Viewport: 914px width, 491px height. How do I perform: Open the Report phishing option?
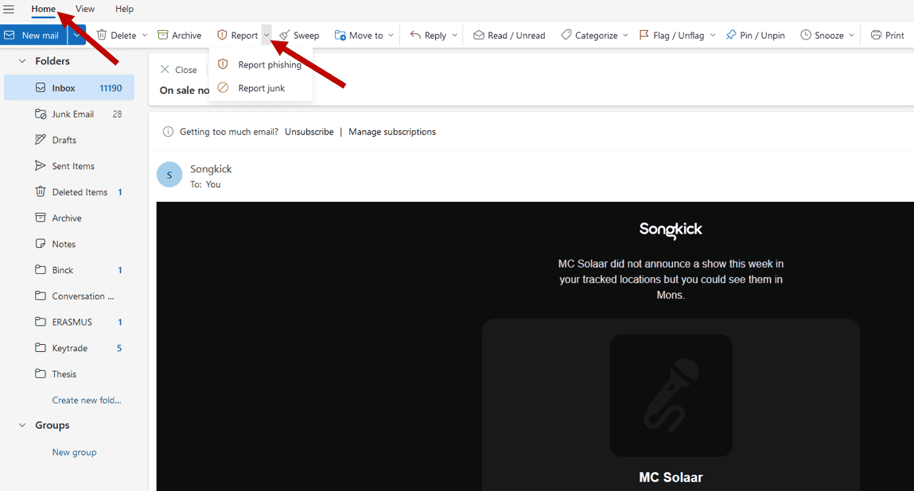click(269, 64)
